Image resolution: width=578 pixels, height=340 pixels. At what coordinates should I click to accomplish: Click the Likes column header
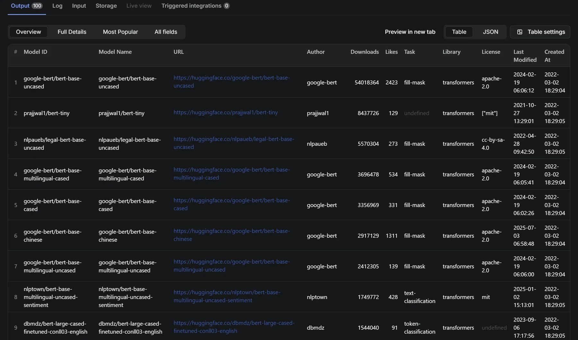pos(391,52)
